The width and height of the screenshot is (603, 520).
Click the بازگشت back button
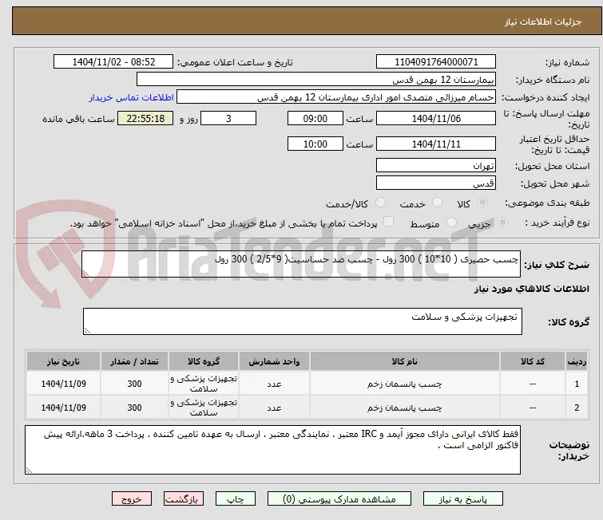[x=184, y=499]
